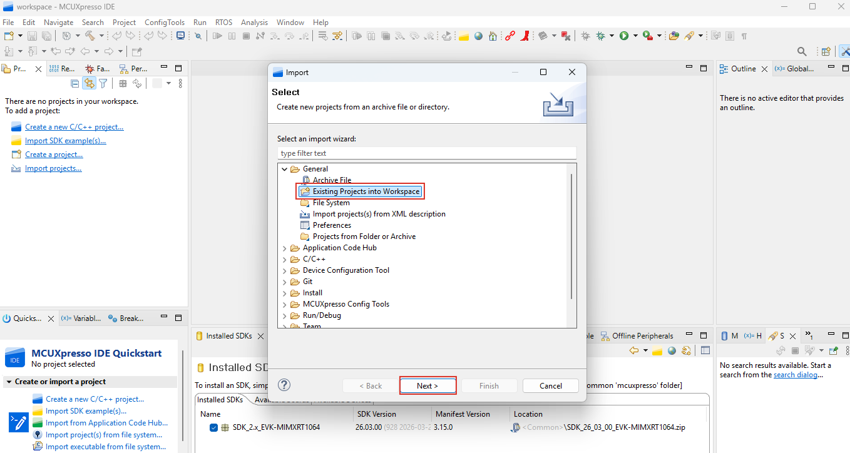The image size is (850, 453).
Task: Collapse 'Create or import a project' section
Action: pyautogui.click(x=9, y=382)
